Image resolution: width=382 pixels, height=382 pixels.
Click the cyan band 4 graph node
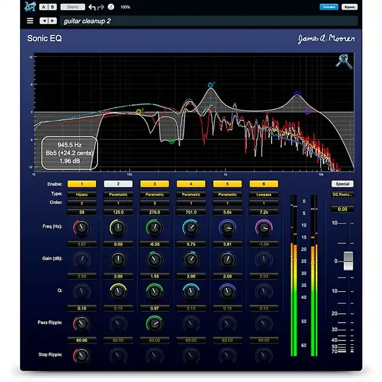210,85
